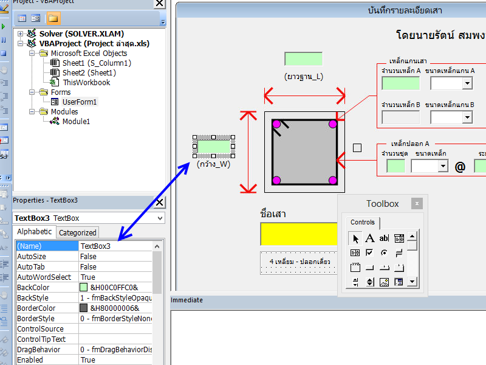This screenshot has height=365, width=486.
Task: Click the yellow column name text field
Action: click(299, 234)
